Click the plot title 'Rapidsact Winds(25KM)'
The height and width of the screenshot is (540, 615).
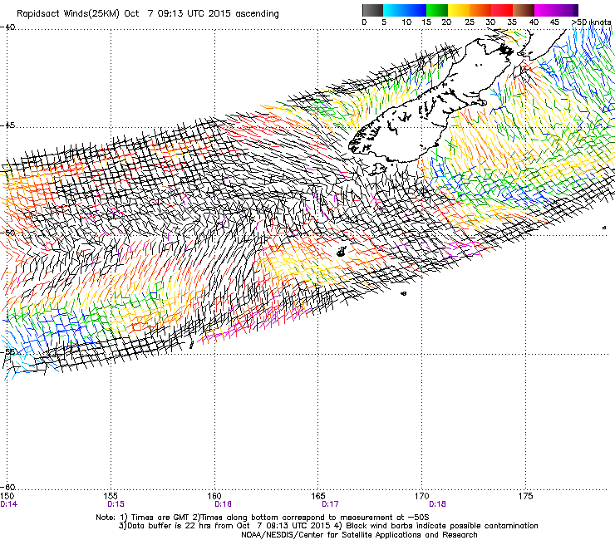coord(67,14)
